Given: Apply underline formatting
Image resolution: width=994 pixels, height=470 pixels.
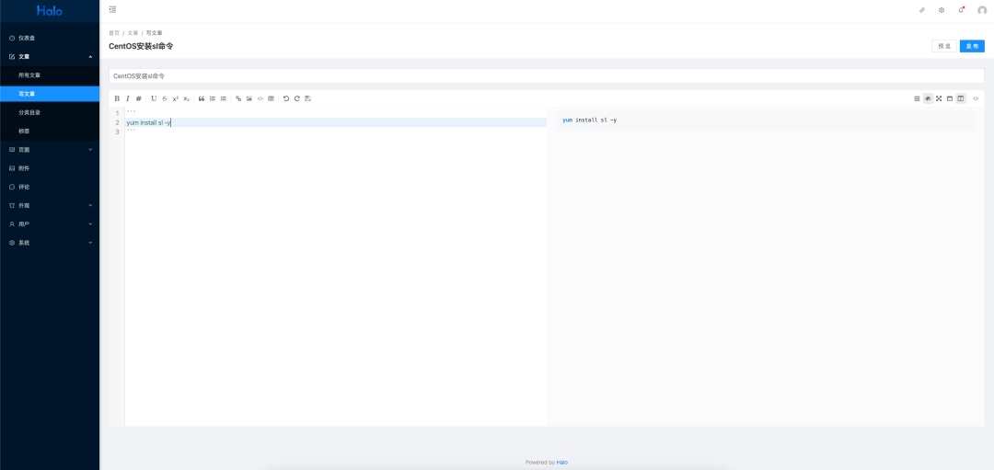Looking at the screenshot, I should coord(154,98).
